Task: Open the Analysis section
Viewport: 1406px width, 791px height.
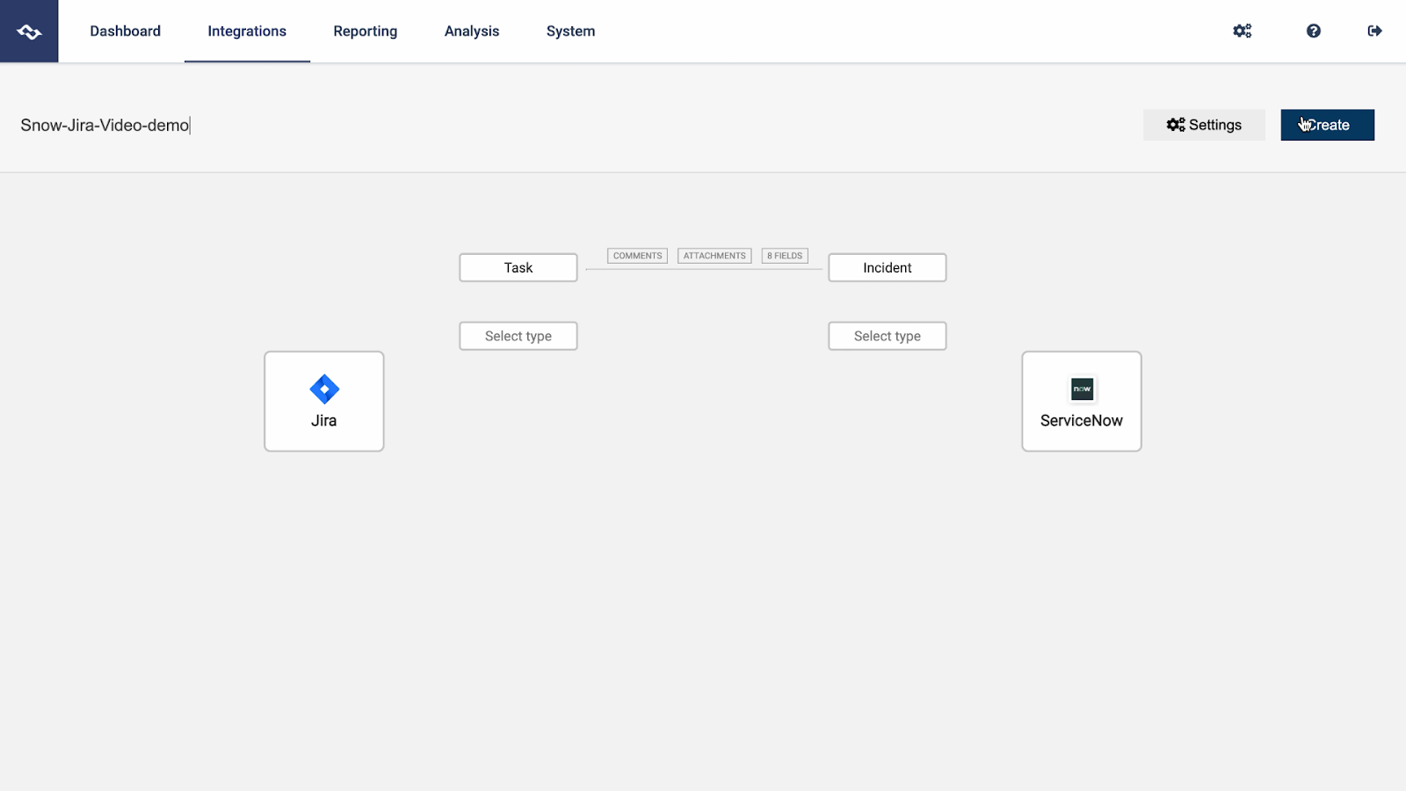Action: click(471, 31)
